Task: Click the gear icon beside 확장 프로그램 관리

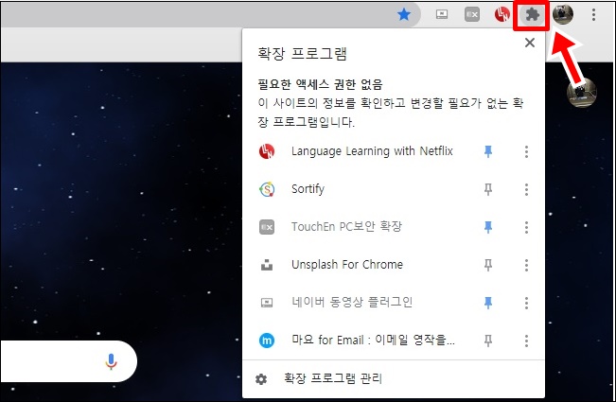Action: [261, 379]
